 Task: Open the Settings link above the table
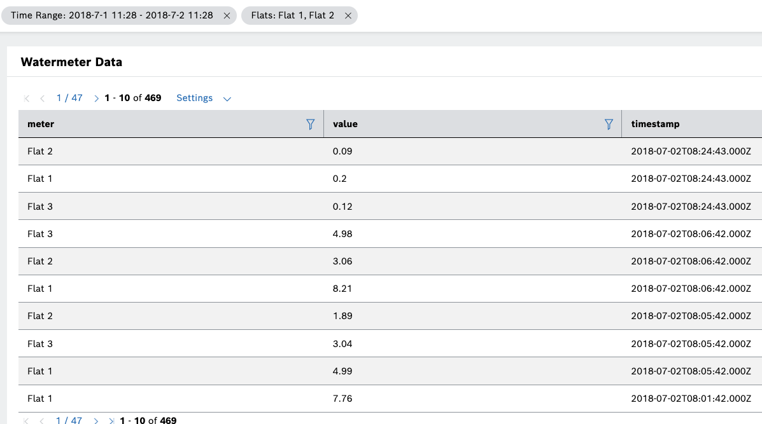pos(194,98)
